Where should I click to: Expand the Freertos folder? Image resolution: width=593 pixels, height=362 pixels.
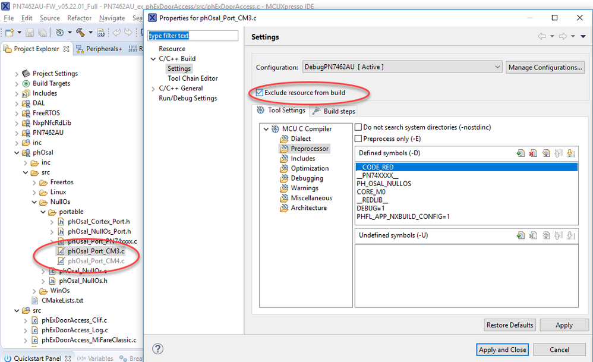[34, 182]
